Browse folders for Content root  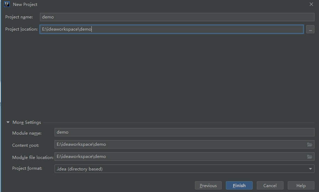point(309,144)
